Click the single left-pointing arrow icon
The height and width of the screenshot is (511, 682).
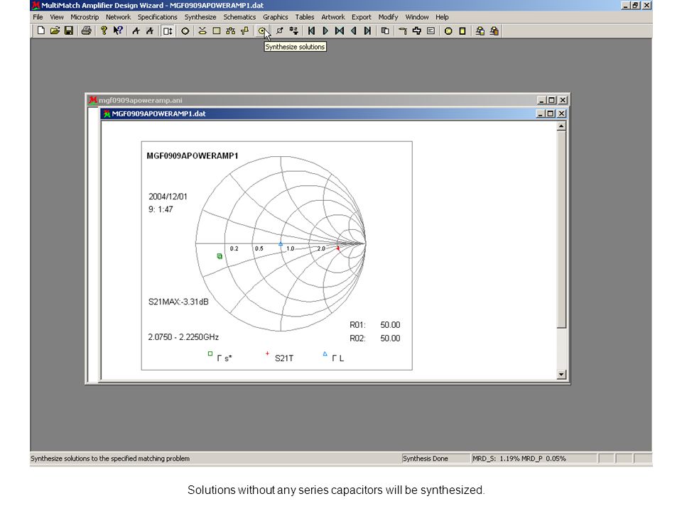(x=354, y=31)
